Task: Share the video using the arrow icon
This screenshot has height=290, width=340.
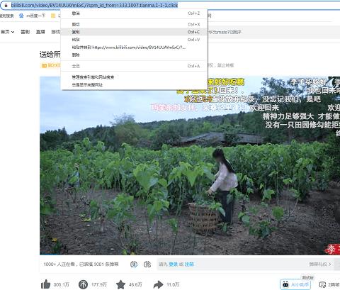Action: tap(158, 284)
